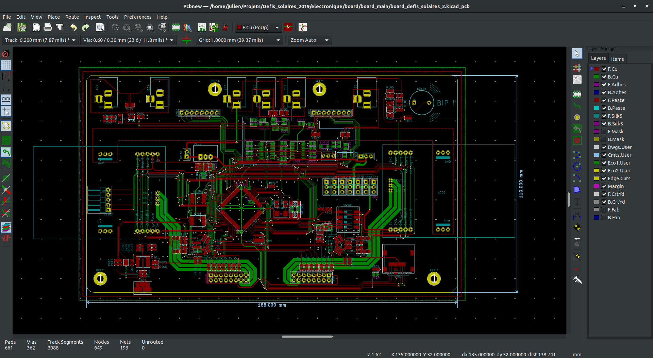Undo the last action using the arrow icon
Screen dimensions: 653x358
click(73, 27)
